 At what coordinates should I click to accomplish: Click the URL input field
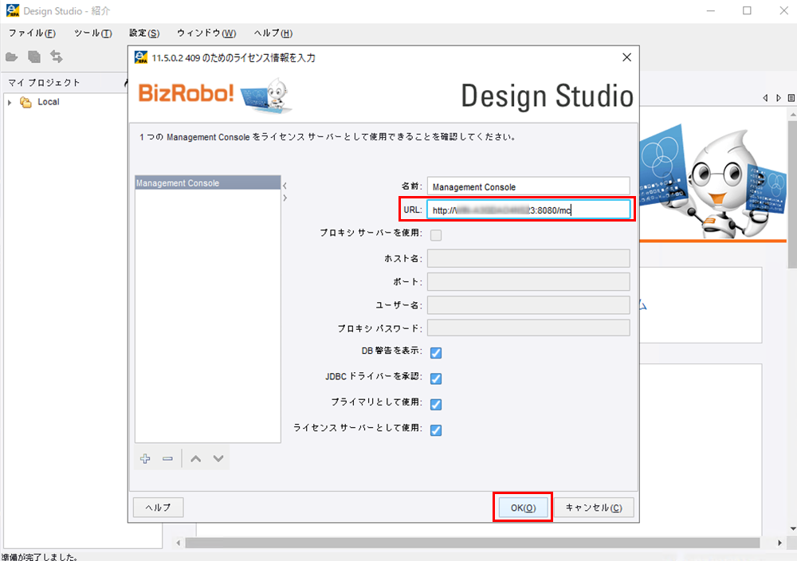(528, 210)
